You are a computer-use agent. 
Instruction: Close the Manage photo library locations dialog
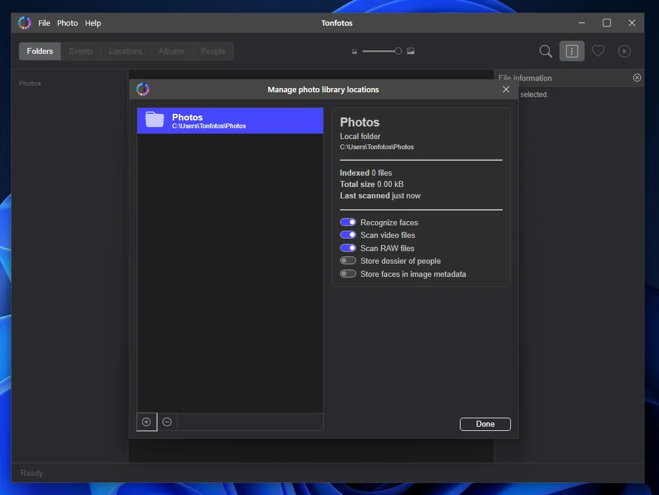[506, 89]
